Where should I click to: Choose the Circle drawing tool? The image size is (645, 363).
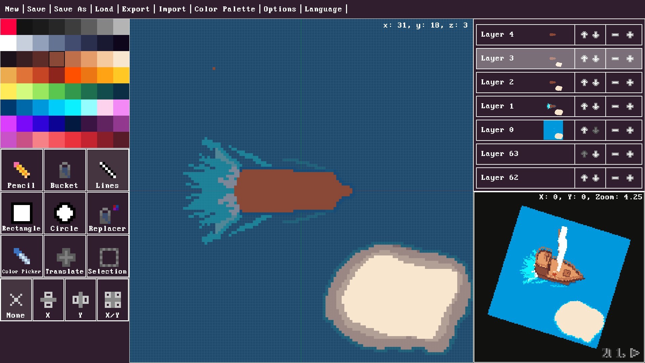click(64, 213)
